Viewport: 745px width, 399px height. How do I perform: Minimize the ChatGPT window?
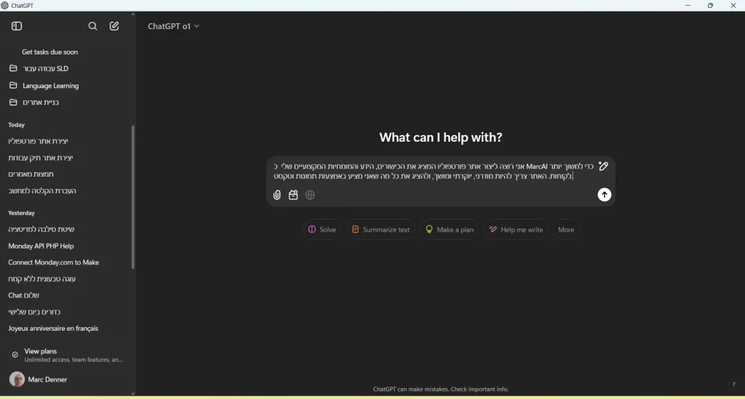688,6
